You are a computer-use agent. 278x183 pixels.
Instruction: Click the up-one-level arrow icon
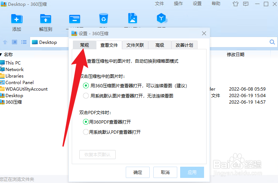point(5,42)
